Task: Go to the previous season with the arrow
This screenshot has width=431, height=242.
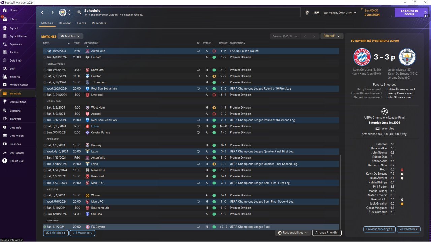Action: click(305, 36)
